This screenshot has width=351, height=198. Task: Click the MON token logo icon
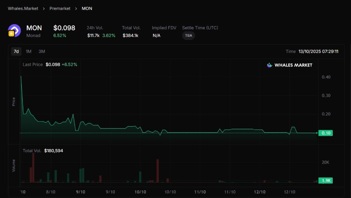pos(14,30)
